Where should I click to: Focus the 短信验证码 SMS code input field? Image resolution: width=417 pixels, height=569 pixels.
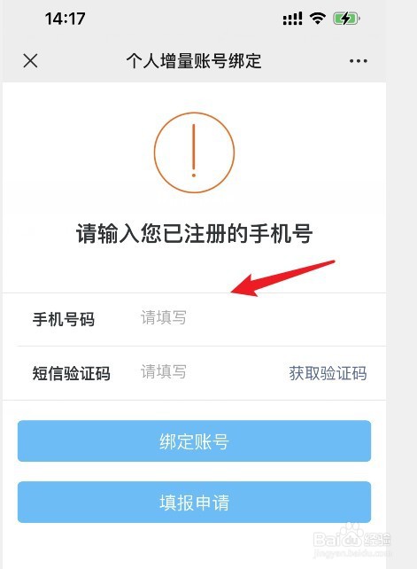209,372
